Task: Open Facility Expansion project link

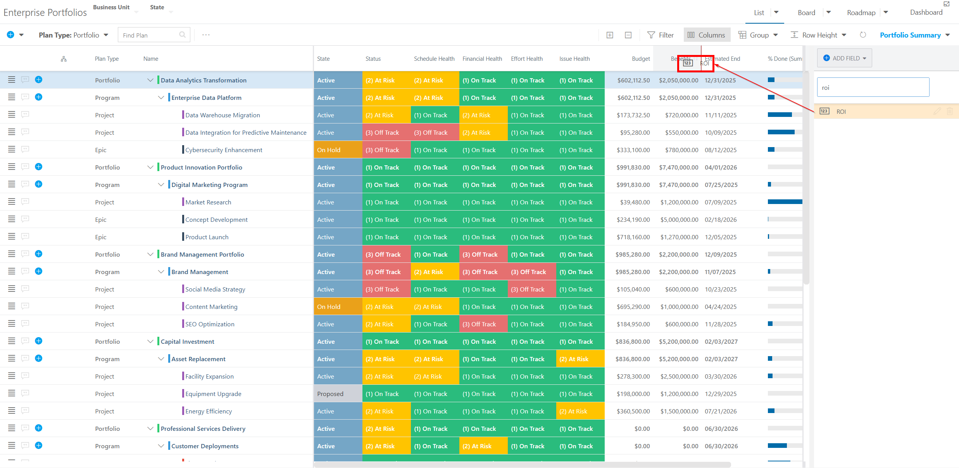Action: [209, 376]
